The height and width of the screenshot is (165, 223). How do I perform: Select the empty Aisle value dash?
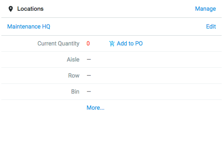(x=89, y=60)
